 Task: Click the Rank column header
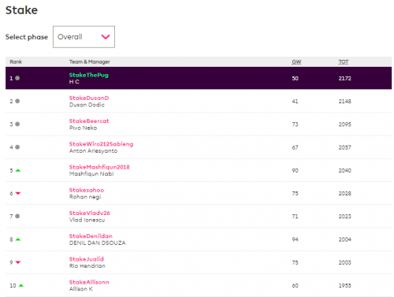click(x=16, y=61)
